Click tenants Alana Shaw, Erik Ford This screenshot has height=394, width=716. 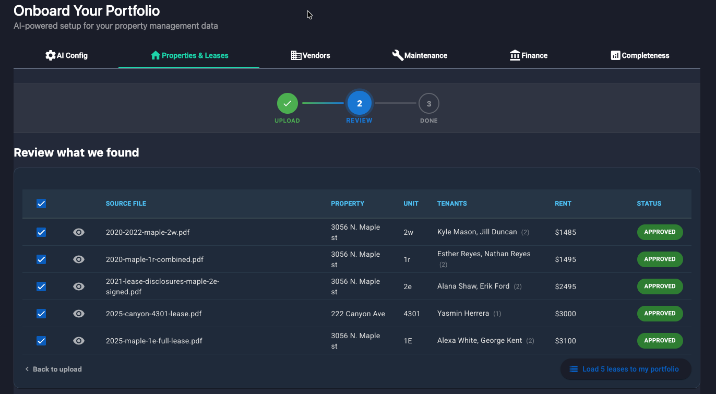point(473,286)
